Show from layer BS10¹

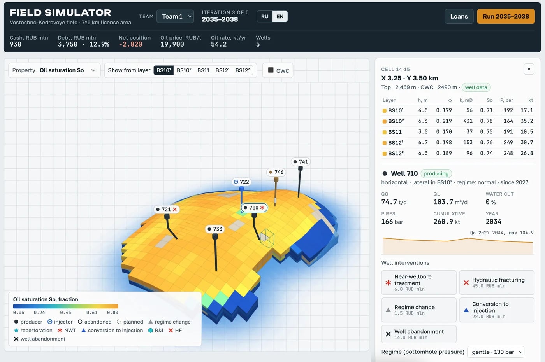coord(163,70)
